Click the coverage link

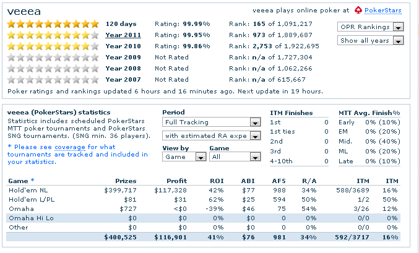(70, 147)
